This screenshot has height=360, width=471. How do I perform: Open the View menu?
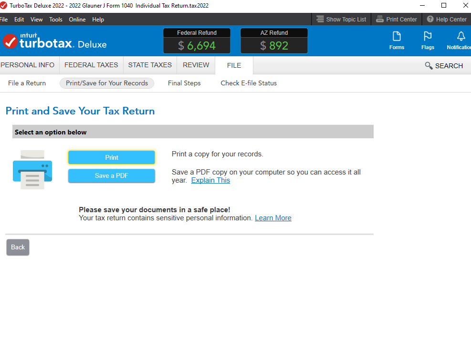[36, 20]
